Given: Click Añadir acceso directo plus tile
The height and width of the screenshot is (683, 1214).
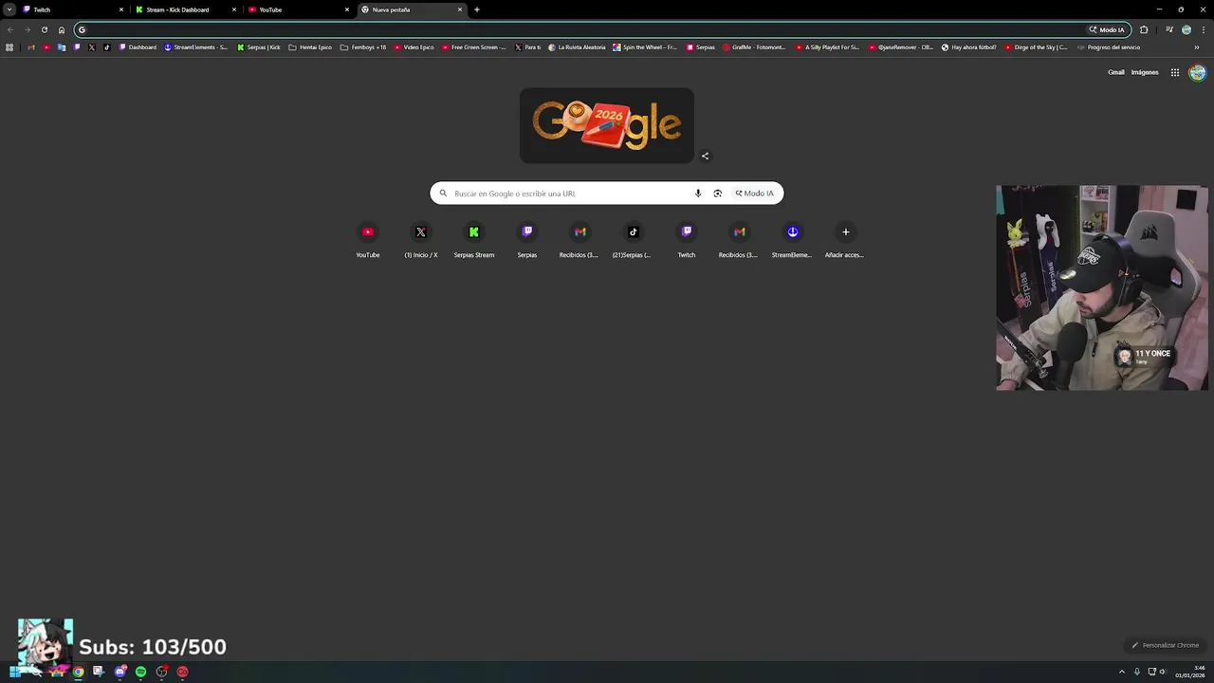Looking at the screenshot, I should 846,240.
